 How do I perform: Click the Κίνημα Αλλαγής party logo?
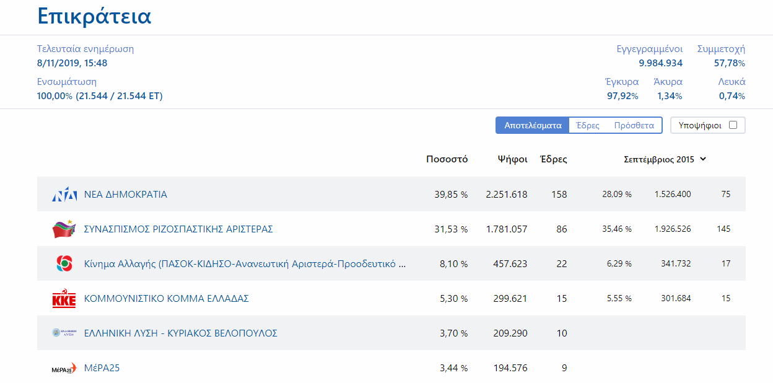coord(64,264)
